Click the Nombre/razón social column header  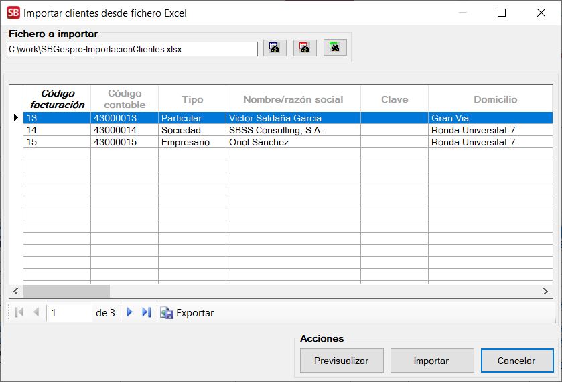pos(293,99)
